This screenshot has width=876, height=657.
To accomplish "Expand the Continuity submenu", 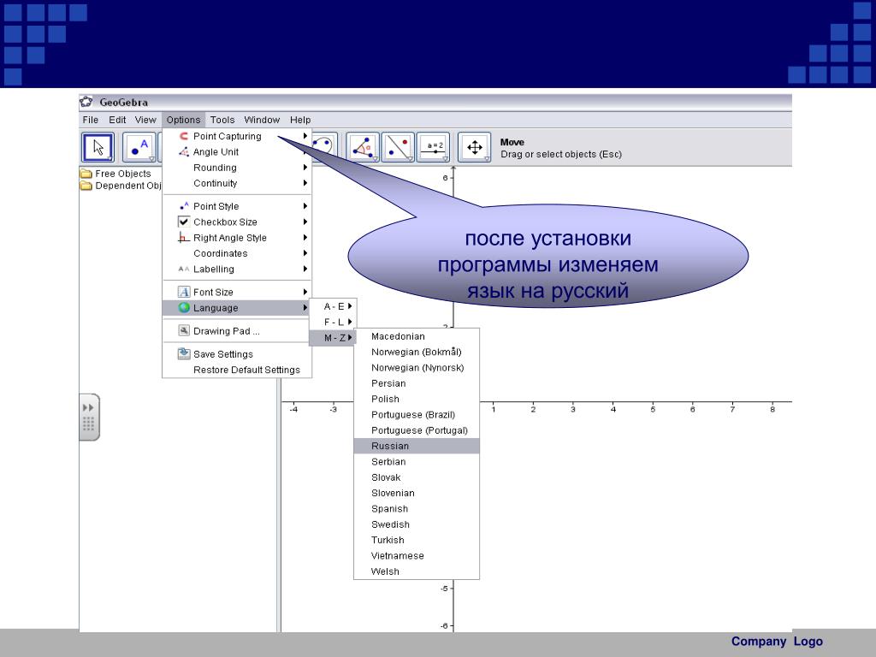I will [x=237, y=183].
